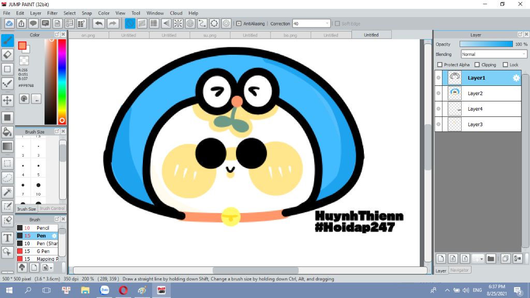Click the Redo arrow in toolbar
Viewport: 530px width, 298px height.
(113, 23)
